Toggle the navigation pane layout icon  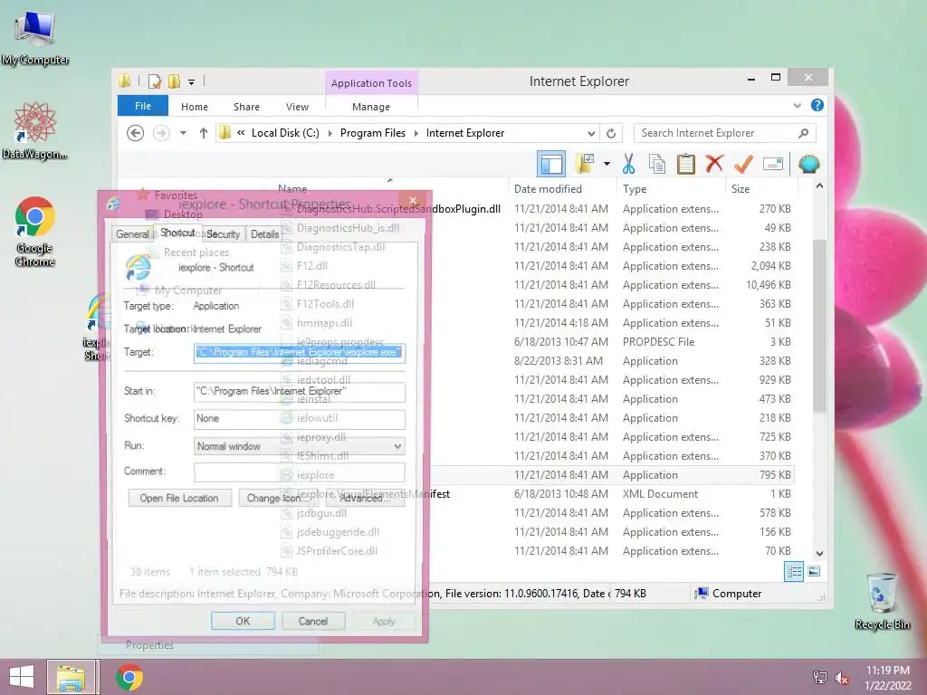pyautogui.click(x=551, y=164)
